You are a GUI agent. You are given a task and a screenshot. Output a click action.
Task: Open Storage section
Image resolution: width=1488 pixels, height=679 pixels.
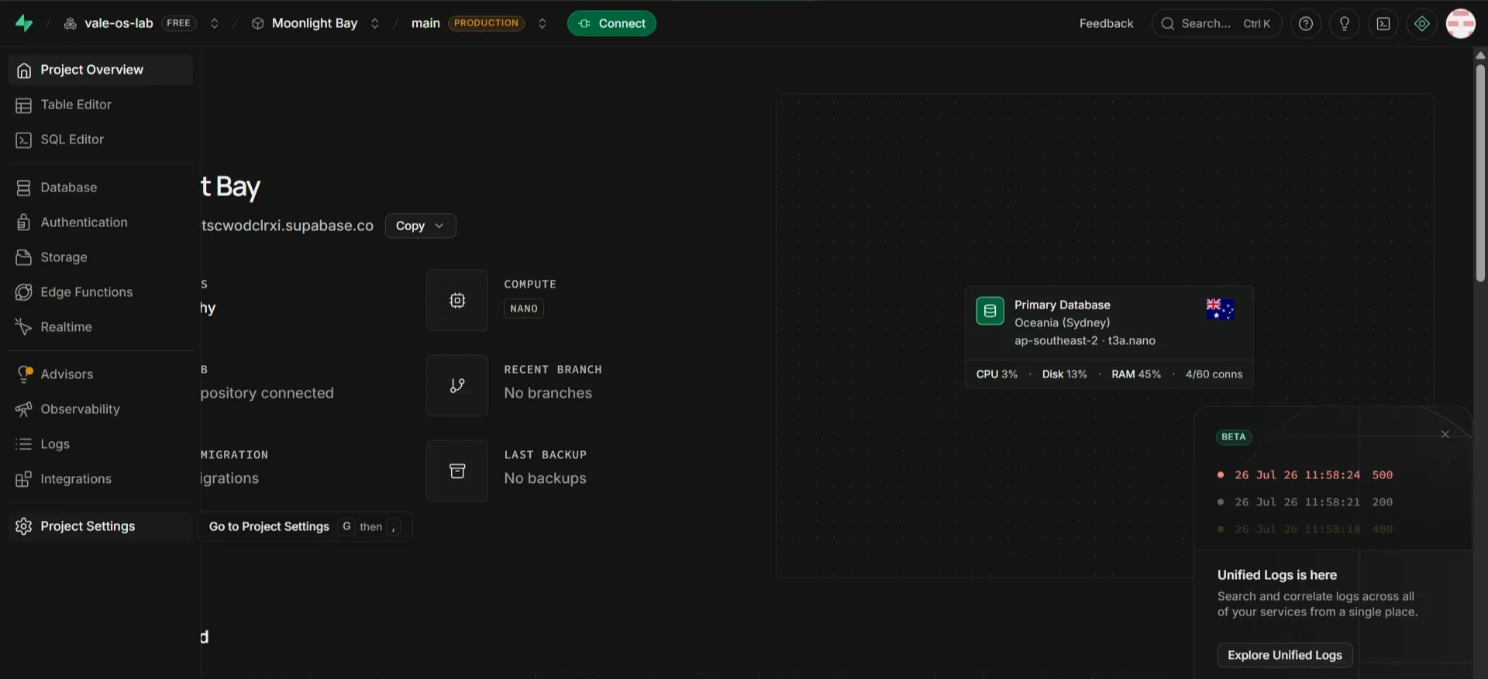pyautogui.click(x=101, y=257)
